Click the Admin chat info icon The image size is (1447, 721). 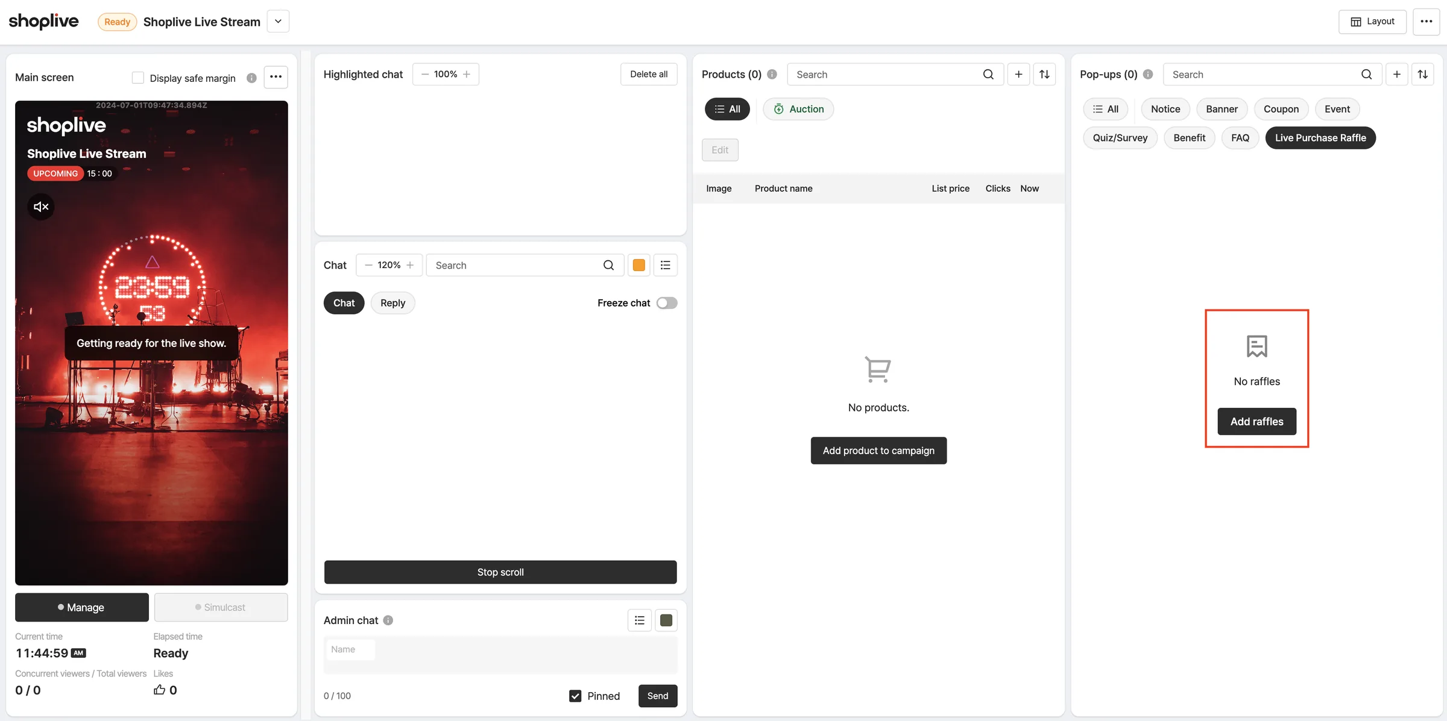click(388, 620)
